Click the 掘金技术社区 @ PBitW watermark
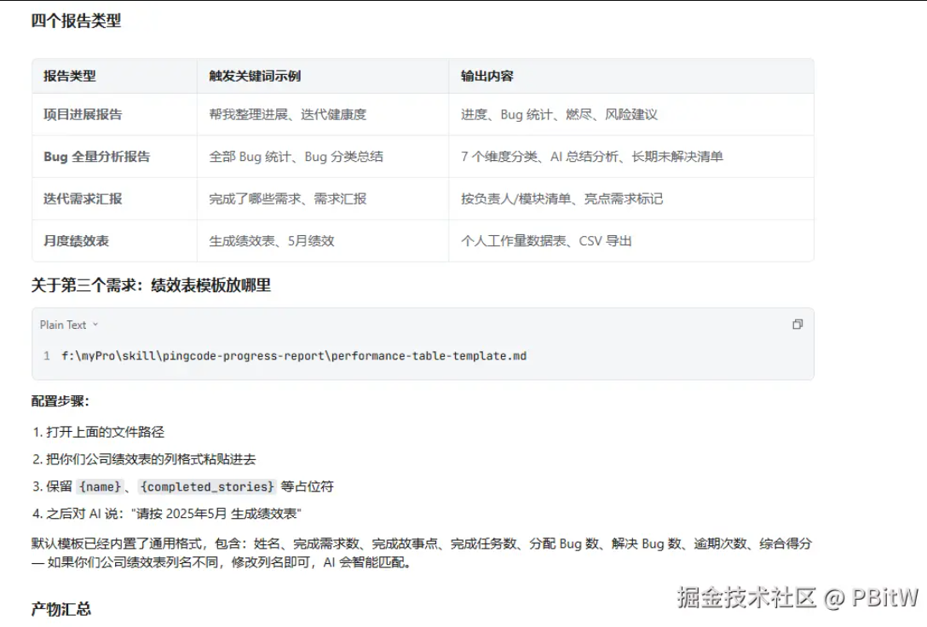Screen dimensions: 927x627 pos(798,597)
